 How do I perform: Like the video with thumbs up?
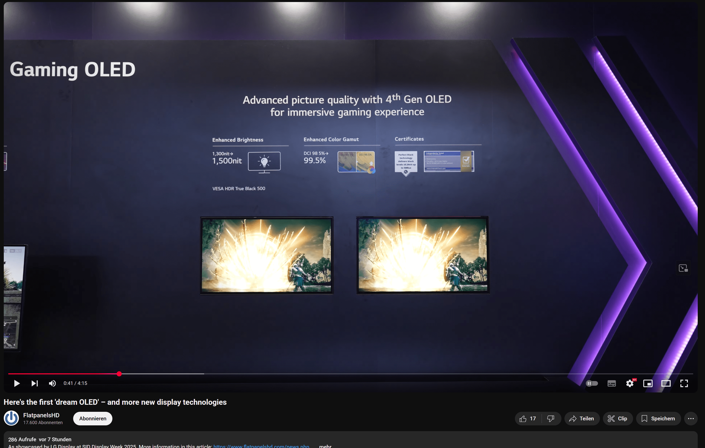(x=528, y=419)
